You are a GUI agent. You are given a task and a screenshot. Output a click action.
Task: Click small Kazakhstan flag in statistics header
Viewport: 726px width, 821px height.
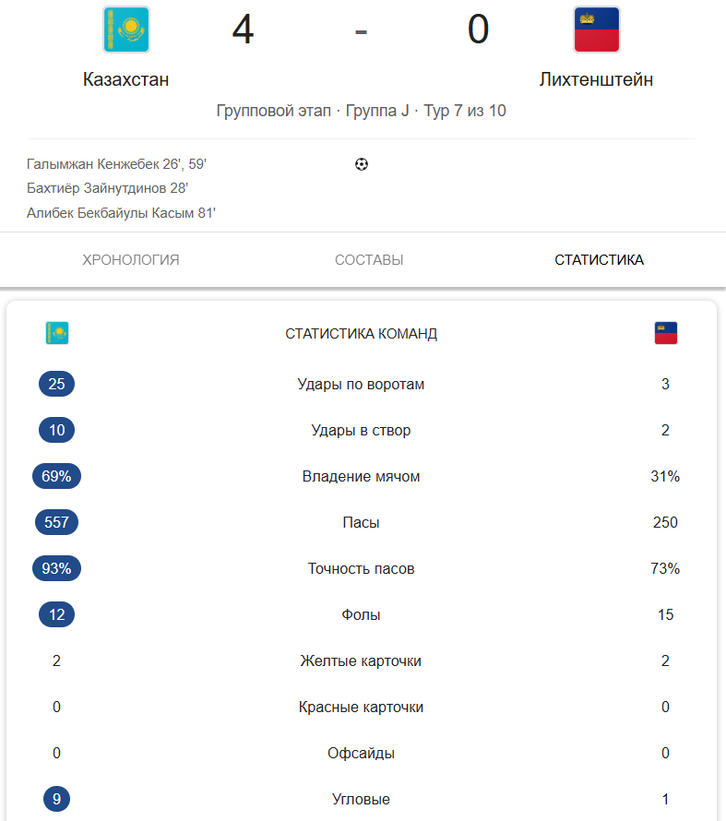57,333
